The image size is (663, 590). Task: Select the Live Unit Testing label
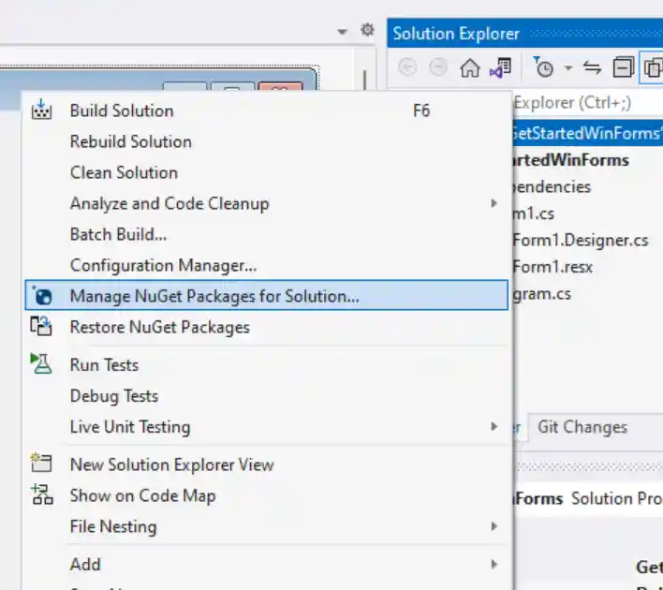click(x=130, y=427)
